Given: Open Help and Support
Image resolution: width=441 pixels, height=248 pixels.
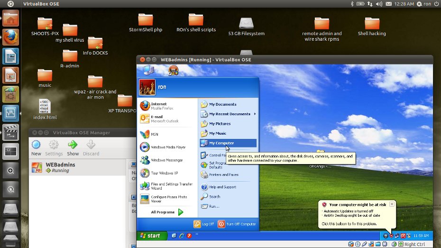Looking at the screenshot, I should (x=228, y=187).
